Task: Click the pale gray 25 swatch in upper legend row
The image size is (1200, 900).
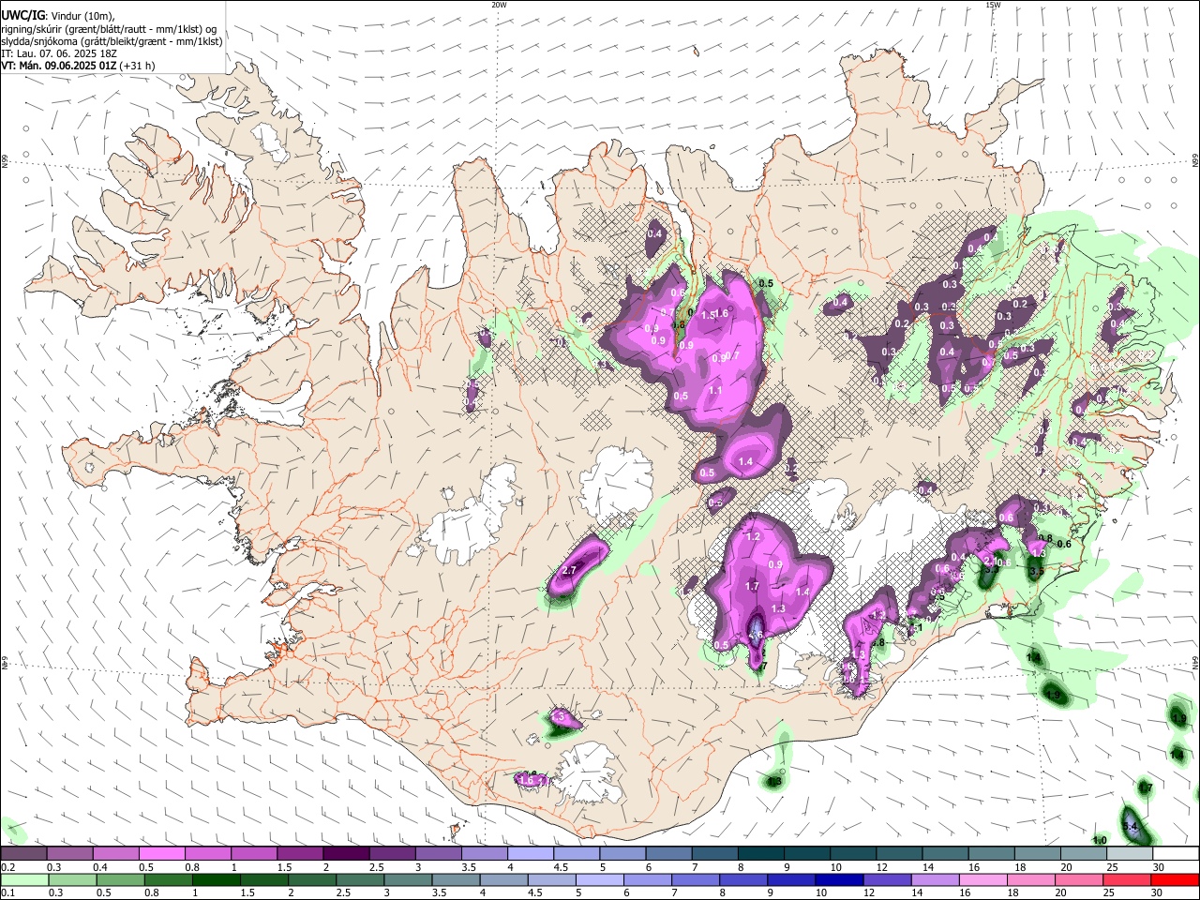Action: pyautogui.click(x=1130, y=854)
